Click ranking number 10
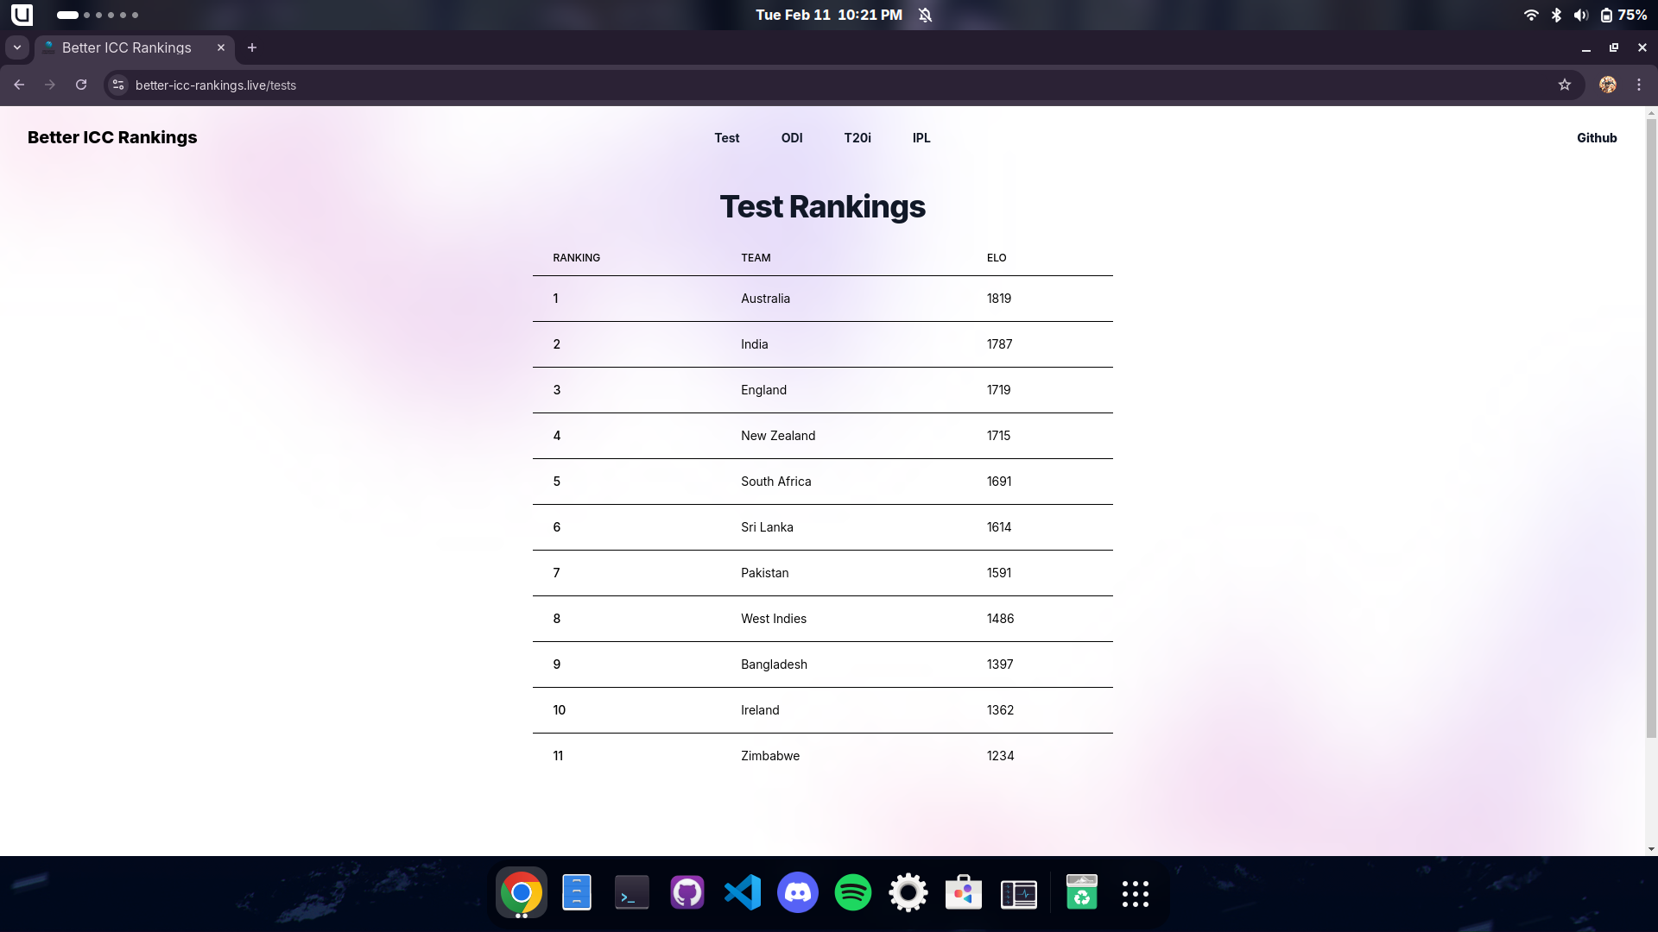 tap(559, 710)
